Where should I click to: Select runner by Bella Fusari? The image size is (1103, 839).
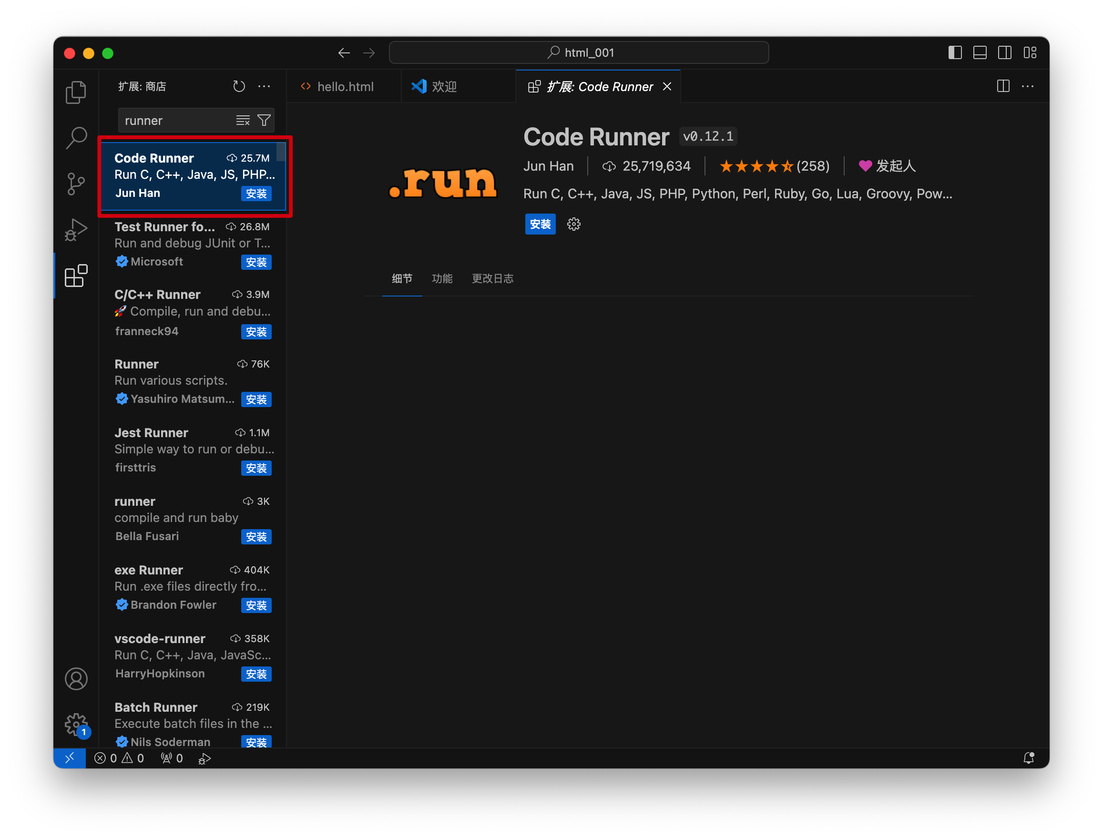coord(193,520)
